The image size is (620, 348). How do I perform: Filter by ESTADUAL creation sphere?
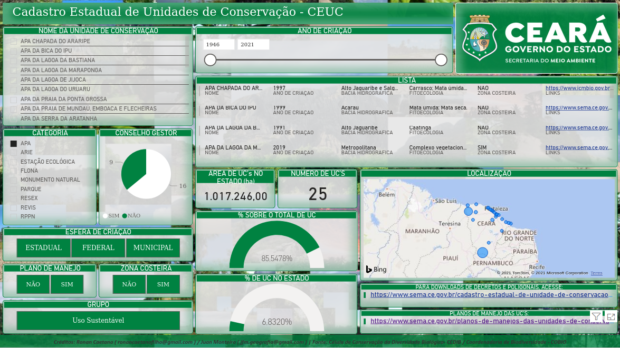point(43,248)
